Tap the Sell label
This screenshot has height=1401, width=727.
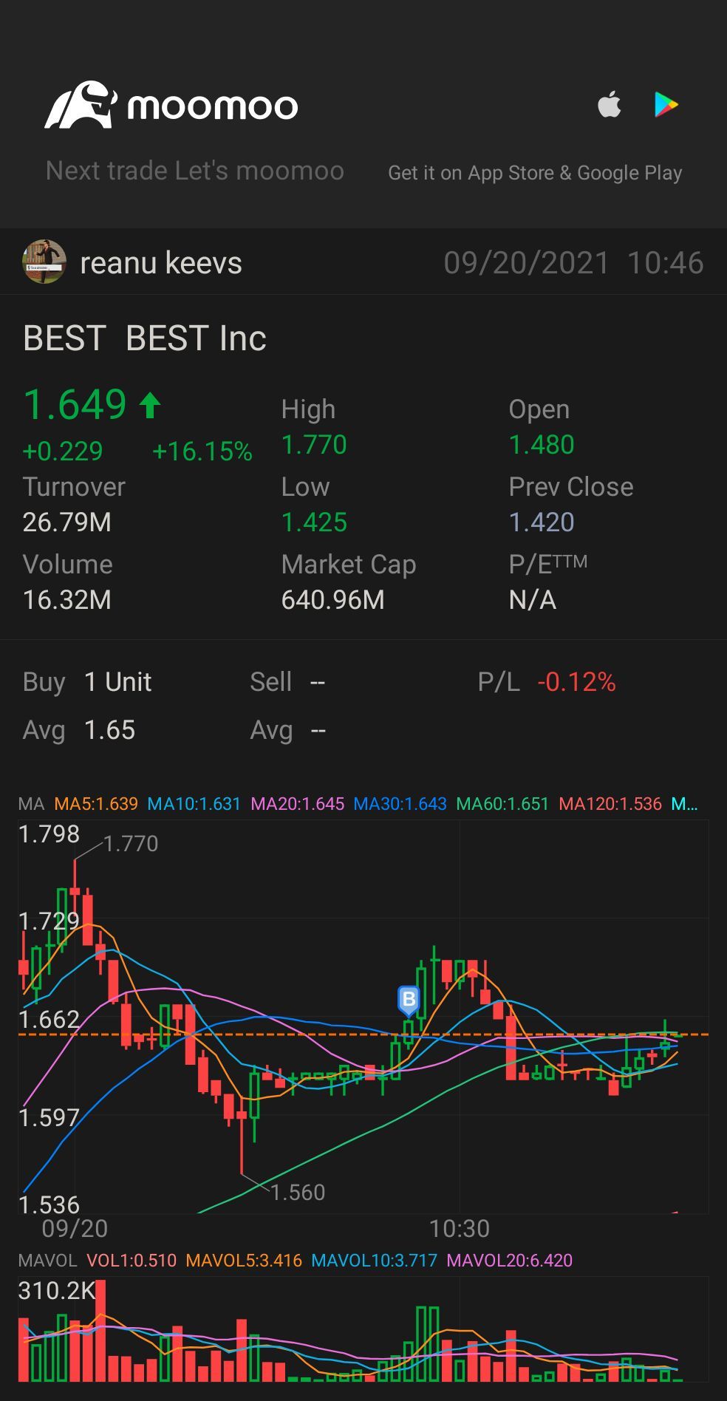point(270,682)
